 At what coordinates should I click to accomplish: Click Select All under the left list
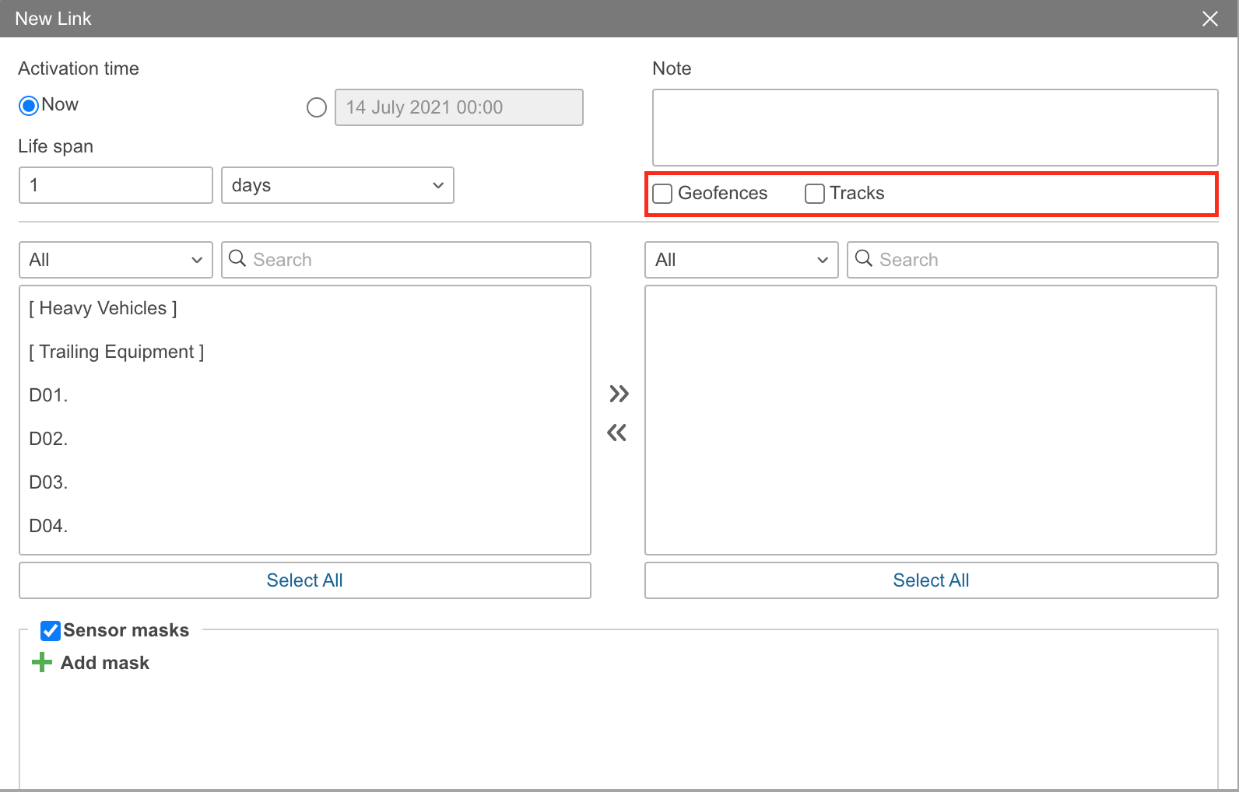pyautogui.click(x=304, y=580)
